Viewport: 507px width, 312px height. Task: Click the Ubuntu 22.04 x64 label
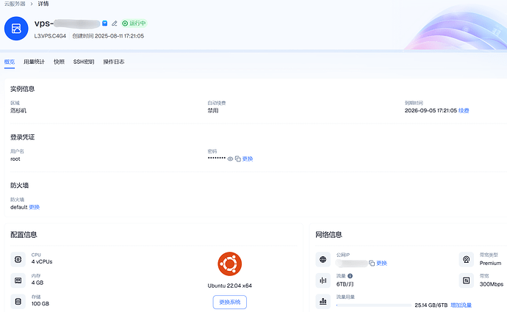[229, 286]
